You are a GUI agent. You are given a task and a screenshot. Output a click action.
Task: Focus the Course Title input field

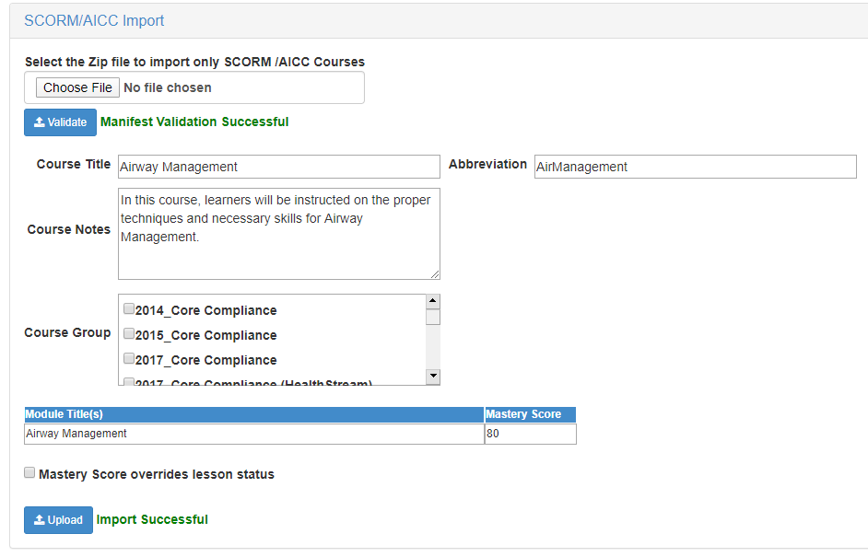(278, 167)
